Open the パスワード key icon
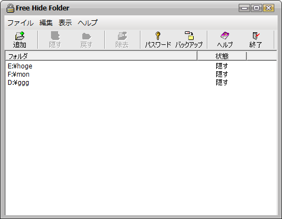 (x=158, y=36)
